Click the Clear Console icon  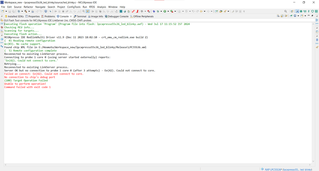tap(278, 16)
